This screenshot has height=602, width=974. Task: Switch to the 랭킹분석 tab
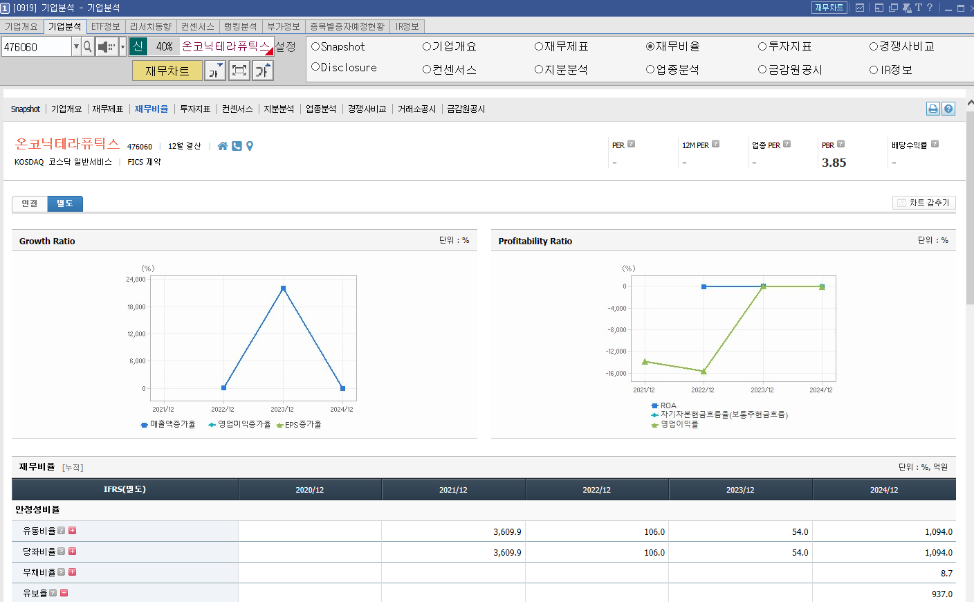[x=240, y=26]
